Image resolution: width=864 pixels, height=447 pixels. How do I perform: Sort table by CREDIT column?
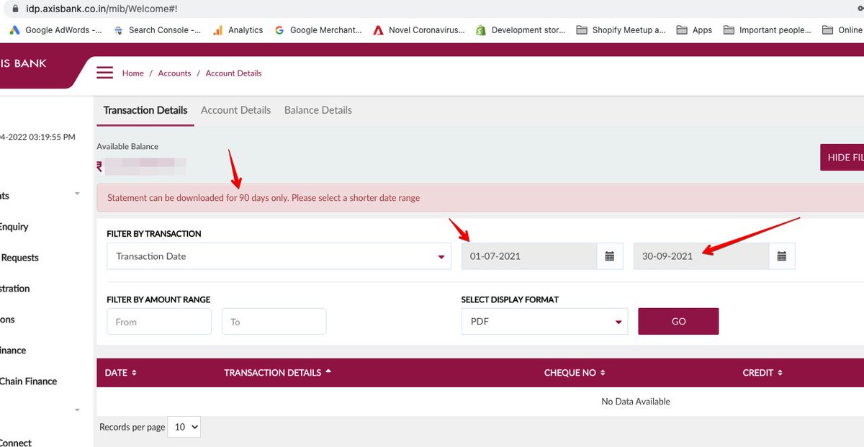click(x=762, y=373)
